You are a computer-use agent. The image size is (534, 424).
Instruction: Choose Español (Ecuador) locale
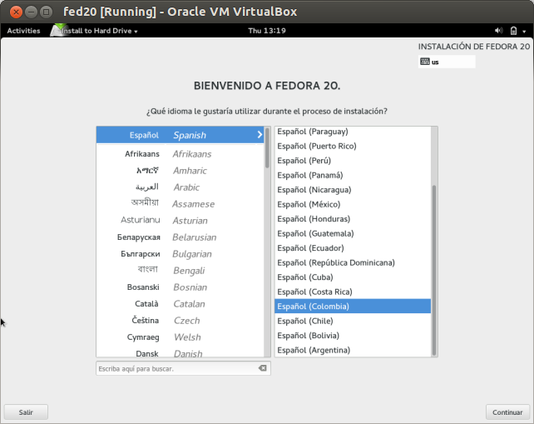[353, 248]
